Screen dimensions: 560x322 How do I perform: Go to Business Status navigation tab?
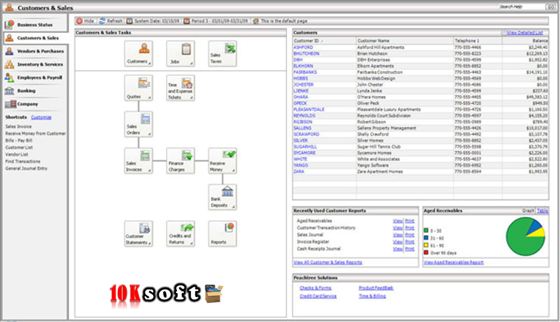pyautogui.click(x=35, y=25)
